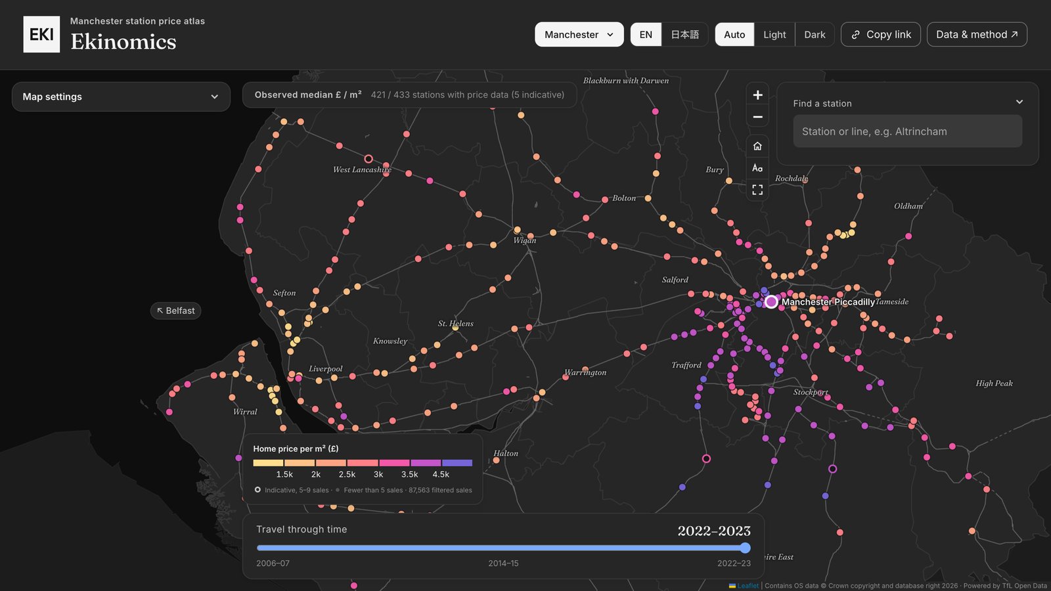Collapse the Find a station panel
Viewport: 1051px width, 591px height.
[x=1019, y=102]
